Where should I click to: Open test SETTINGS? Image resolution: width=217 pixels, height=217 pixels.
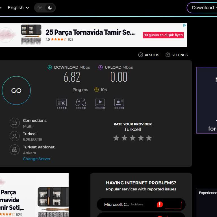pos(176,55)
